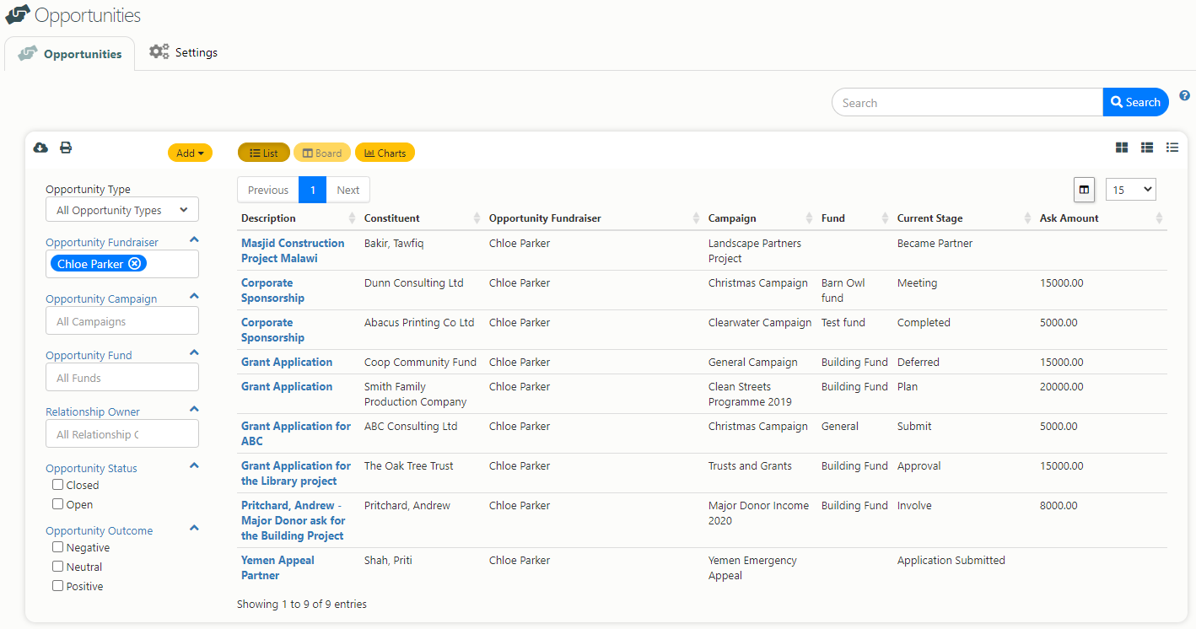Image resolution: width=1196 pixels, height=629 pixels.
Task: Click the Major Donor Income 2020 campaign cell
Action: tap(758, 513)
